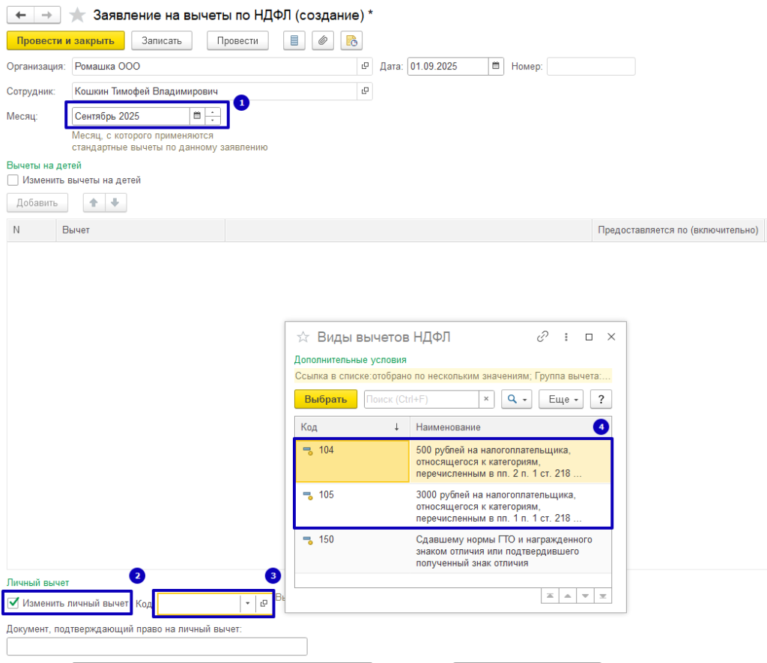Click the Выбрать button

pos(326,400)
